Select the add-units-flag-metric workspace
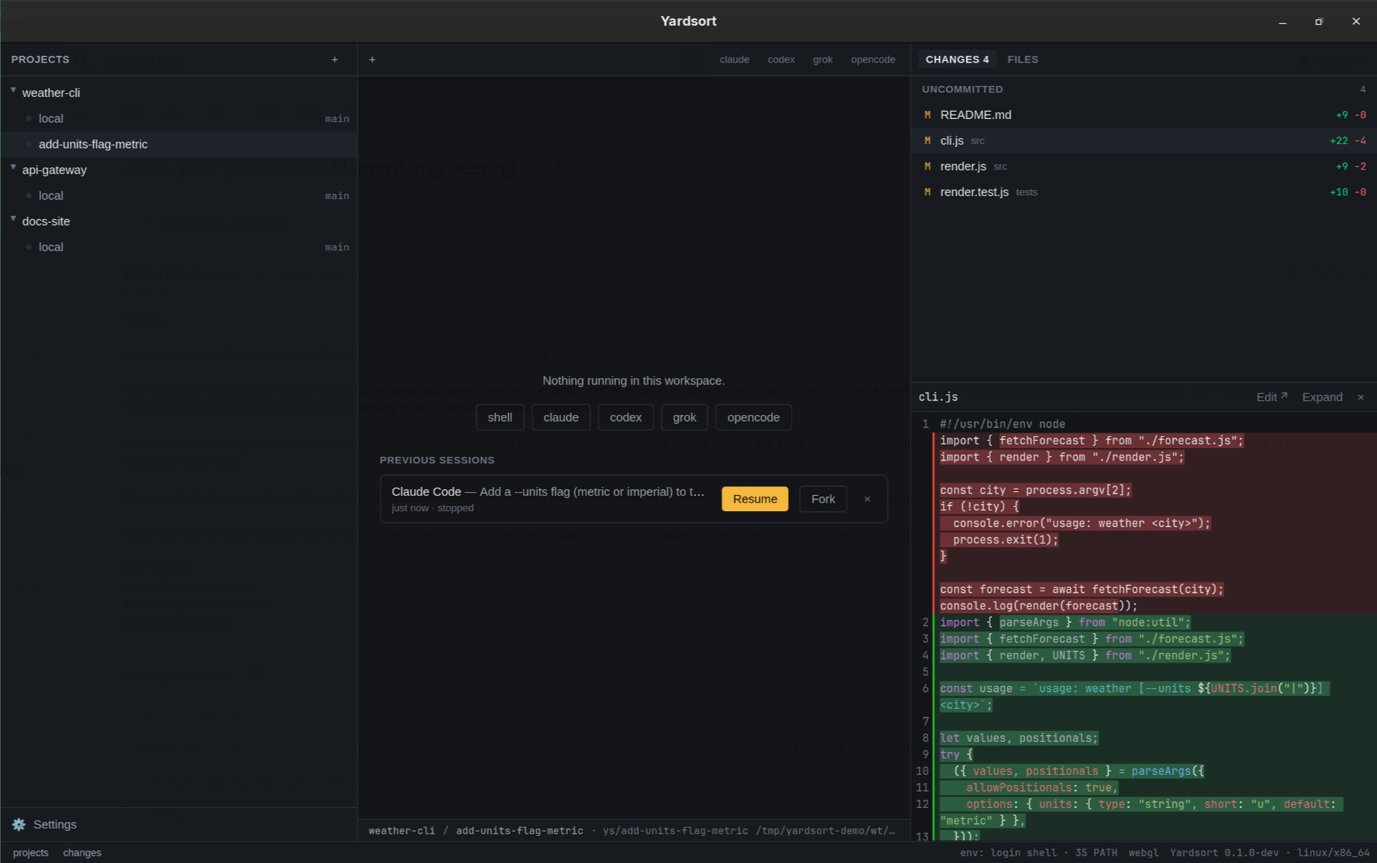Viewport: 1377px width, 863px height. tap(178, 144)
